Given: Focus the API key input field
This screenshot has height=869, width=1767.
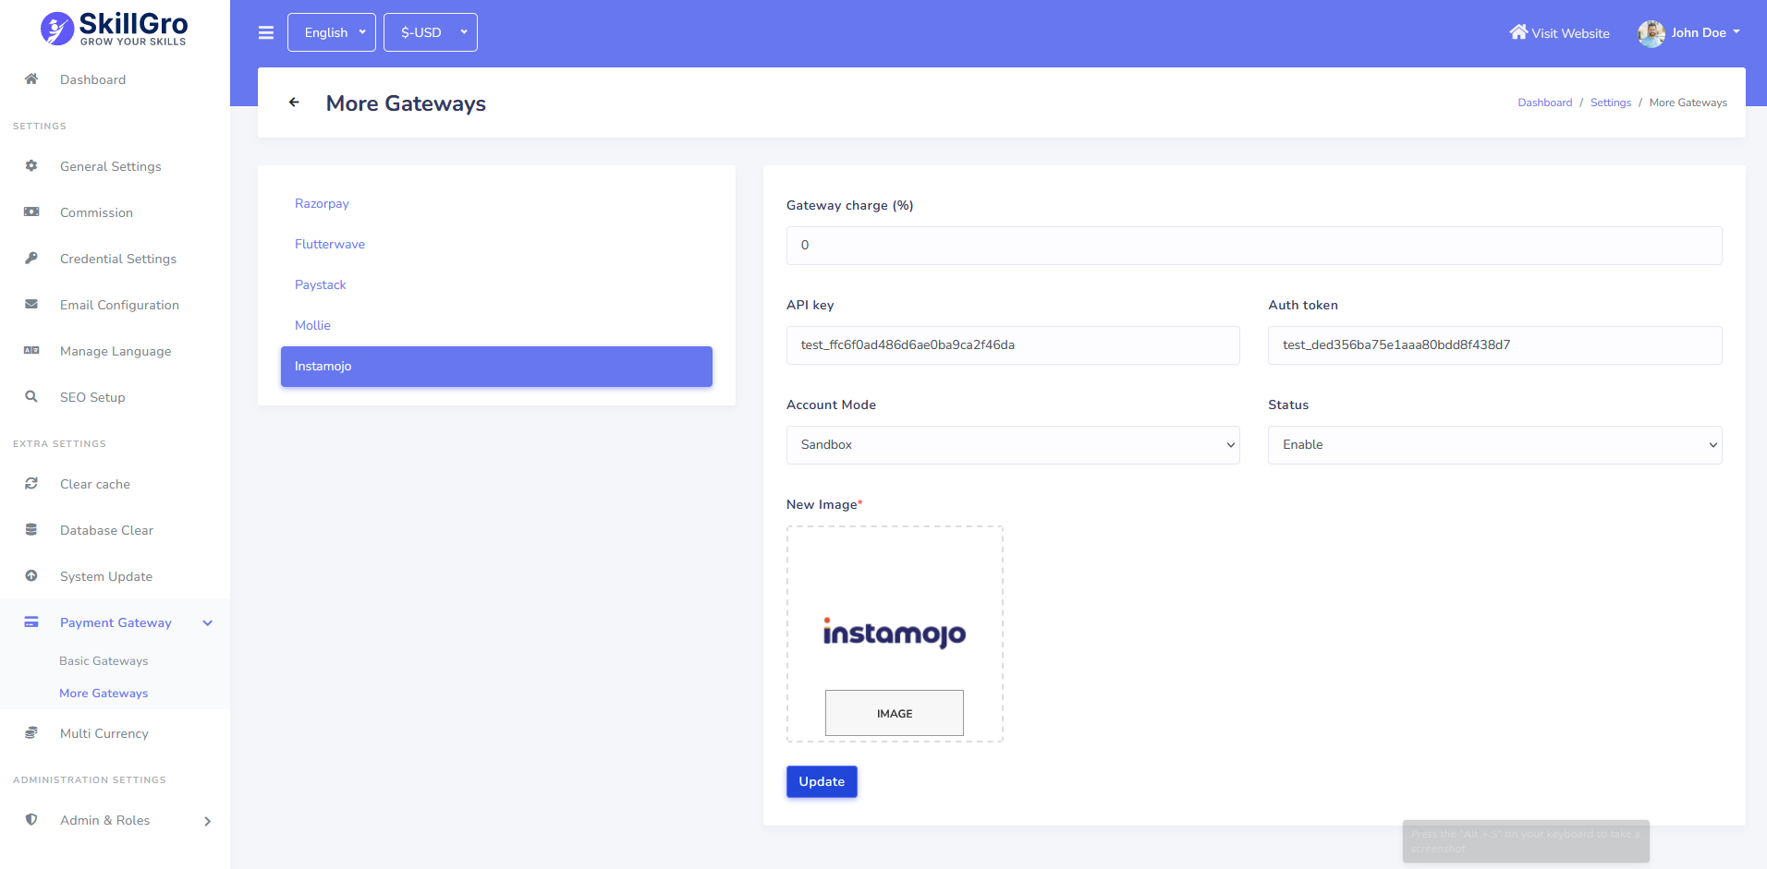Looking at the screenshot, I should coord(1013,345).
